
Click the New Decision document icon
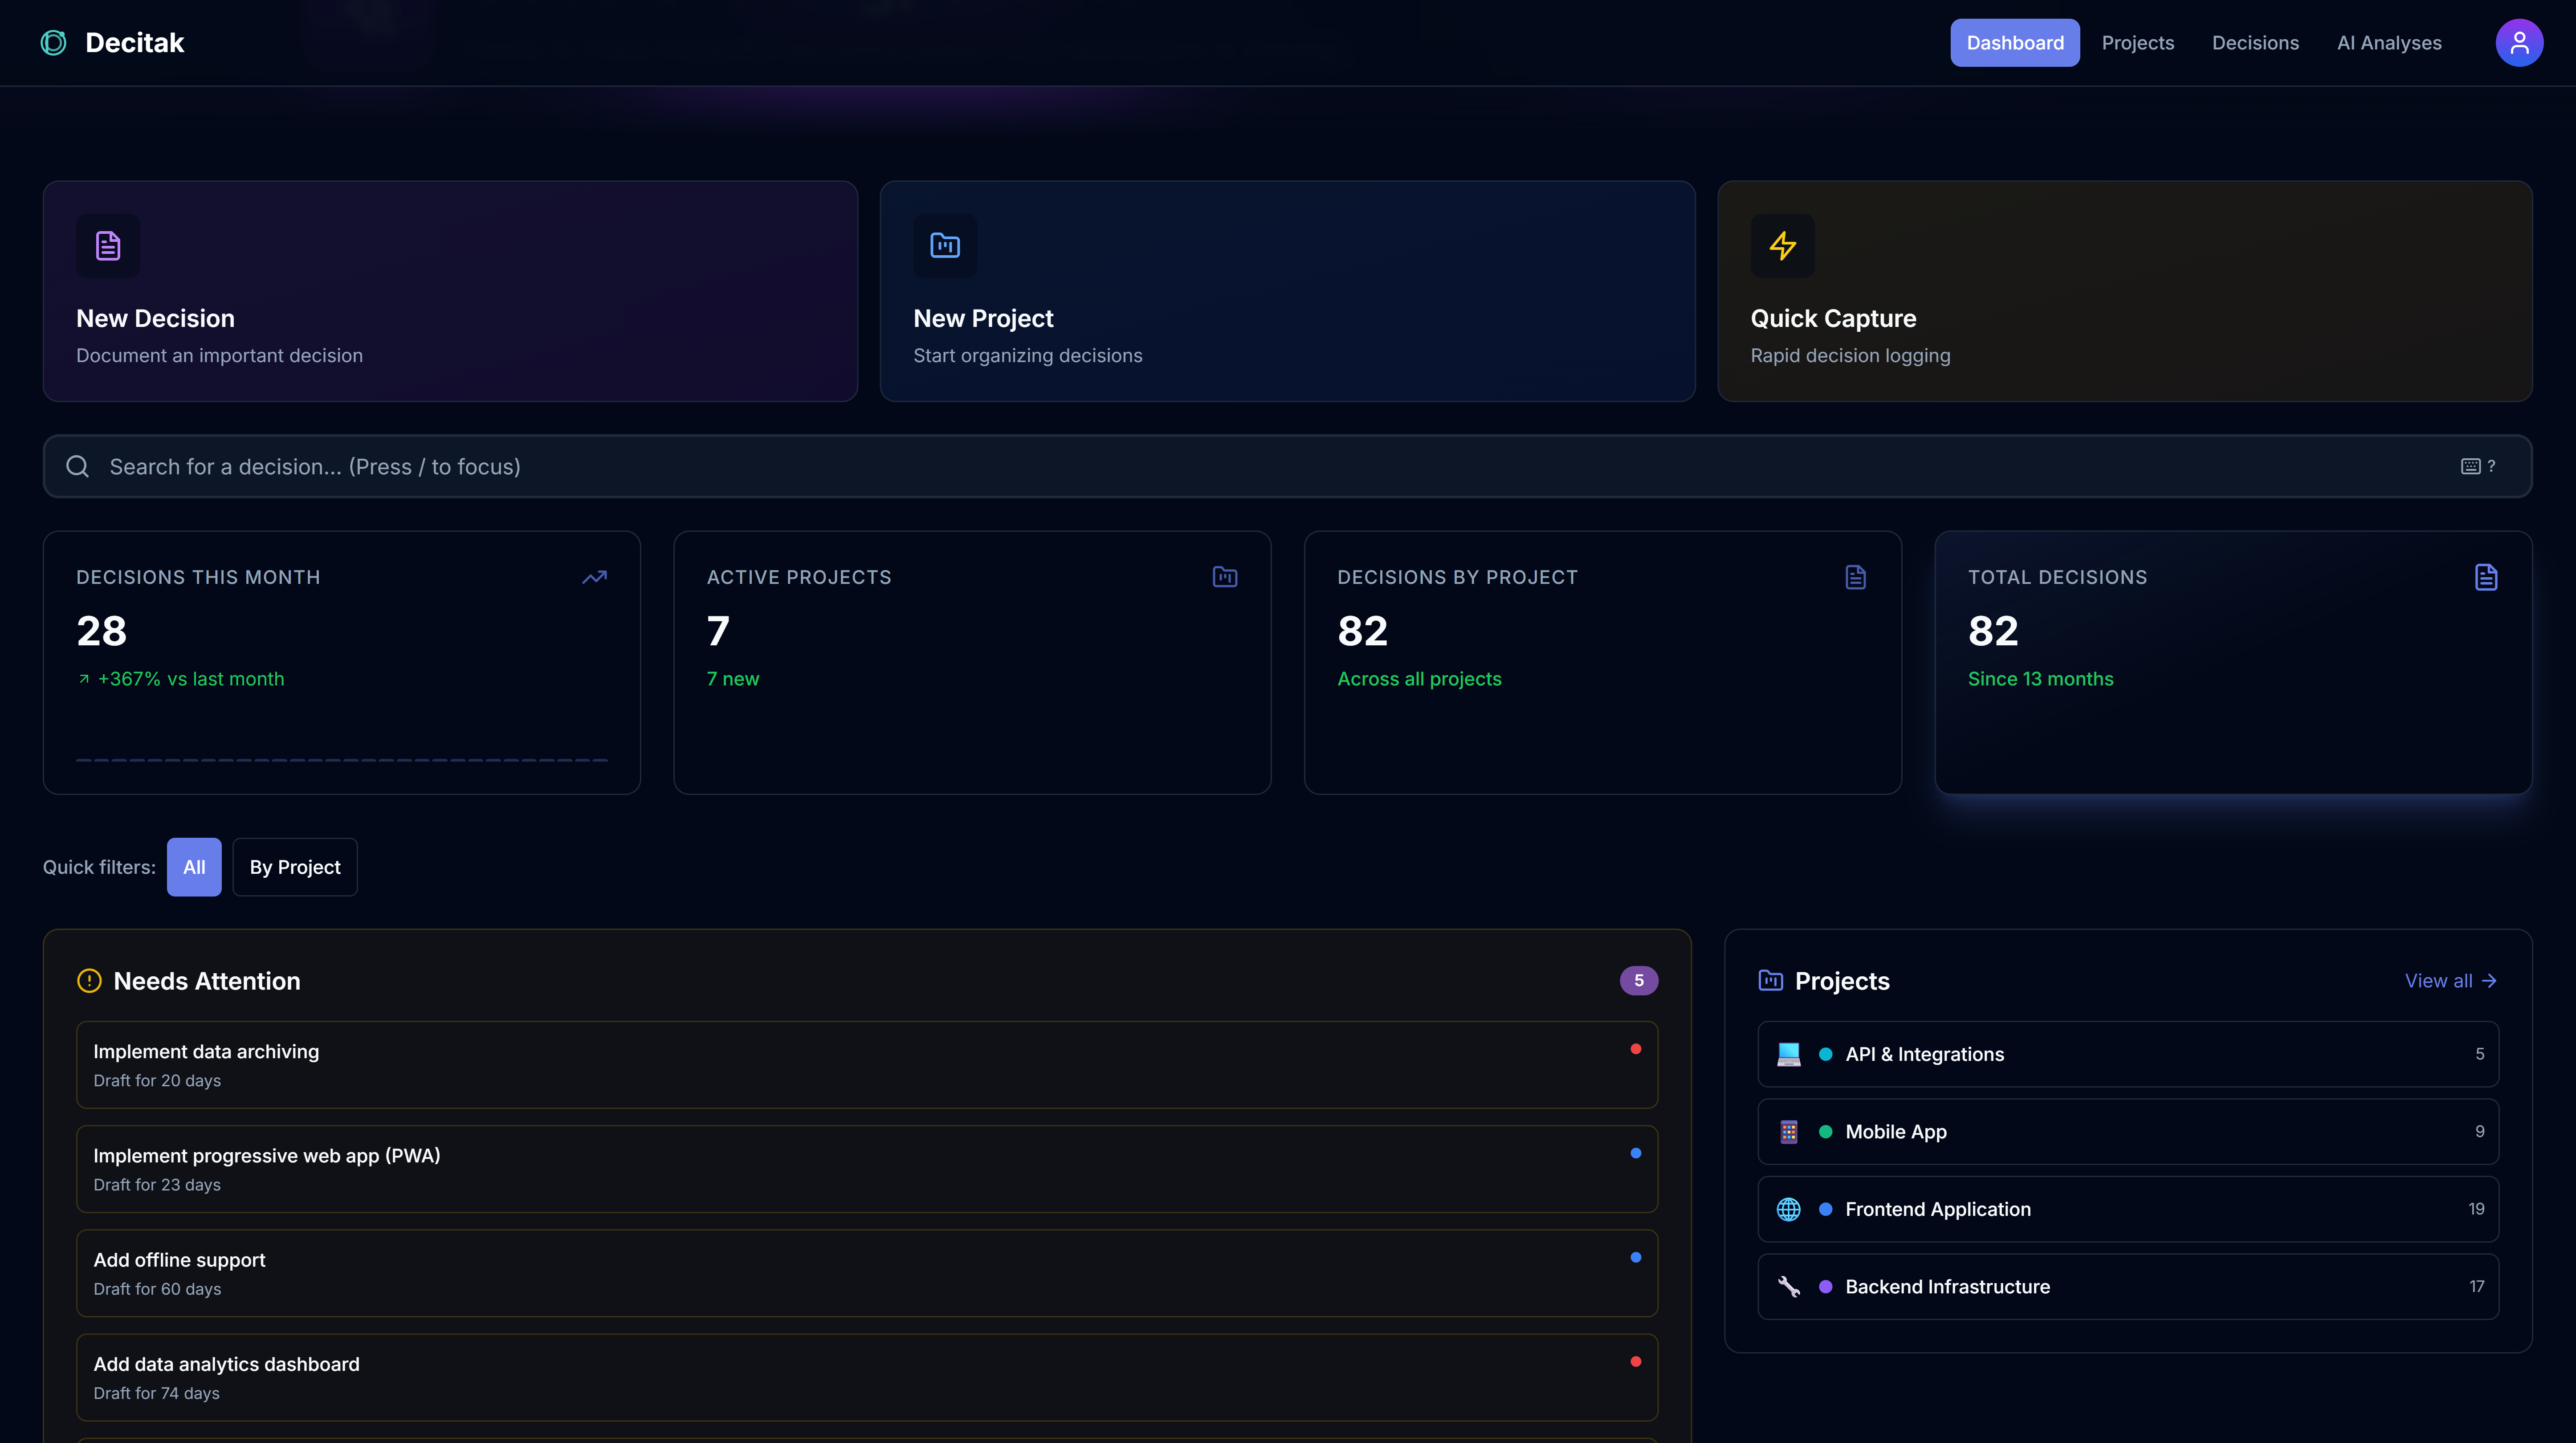point(107,245)
